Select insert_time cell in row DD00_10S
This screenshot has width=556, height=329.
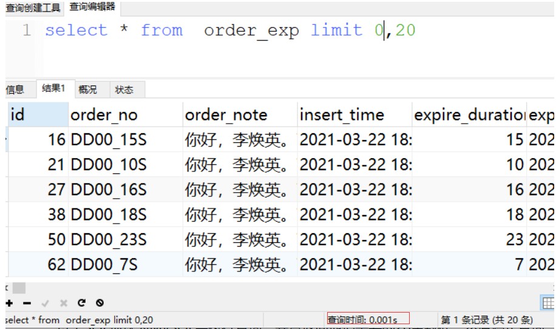pyautogui.click(x=354, y=165)
